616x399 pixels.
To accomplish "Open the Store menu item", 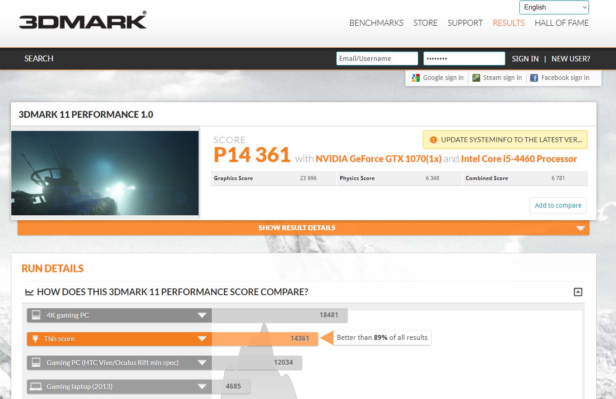I will point(426,23).
